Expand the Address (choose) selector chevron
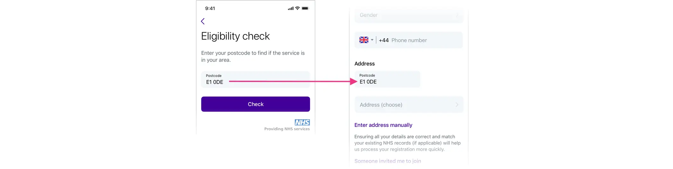 (x=457, y=105)
